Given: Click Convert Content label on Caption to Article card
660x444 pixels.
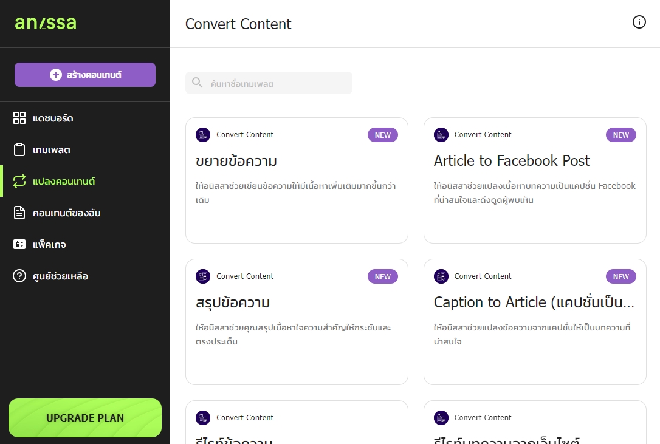Looking at the screenshot, I should pyautogui.click(x=483, y=276).
